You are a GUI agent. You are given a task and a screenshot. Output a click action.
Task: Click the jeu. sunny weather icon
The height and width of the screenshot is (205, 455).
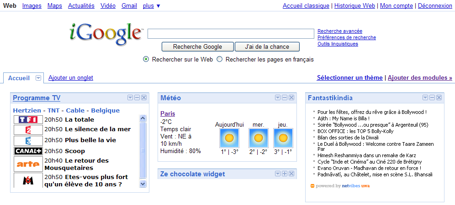(x=283, y=138)
